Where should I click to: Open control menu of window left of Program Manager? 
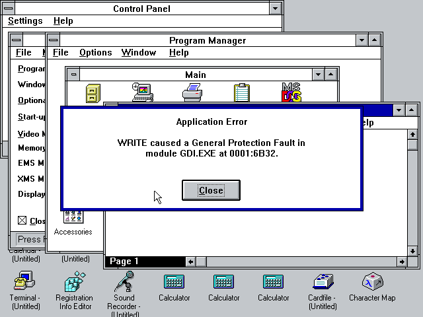(x=17, y=40)
